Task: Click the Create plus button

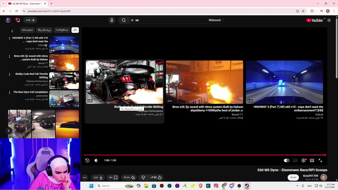Action: tap(30, 20)
